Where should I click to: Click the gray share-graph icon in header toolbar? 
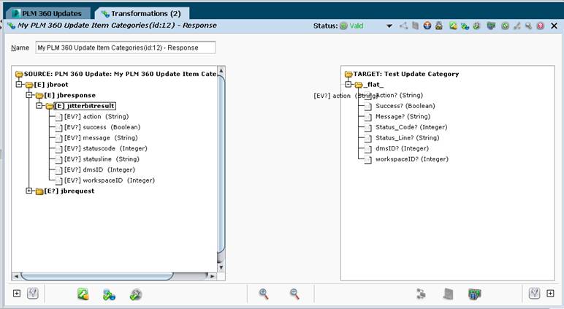click(x=403, y=26)
